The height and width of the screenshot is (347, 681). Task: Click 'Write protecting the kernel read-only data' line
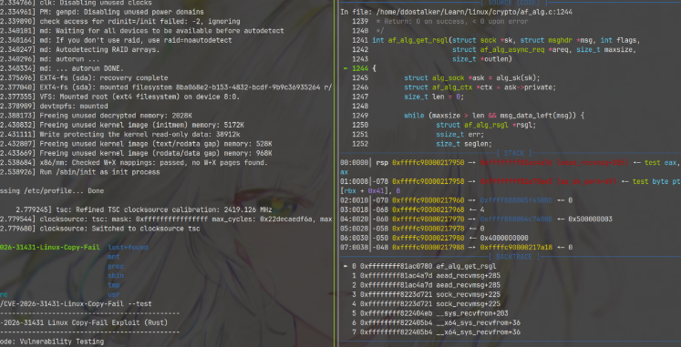[119, 135]
